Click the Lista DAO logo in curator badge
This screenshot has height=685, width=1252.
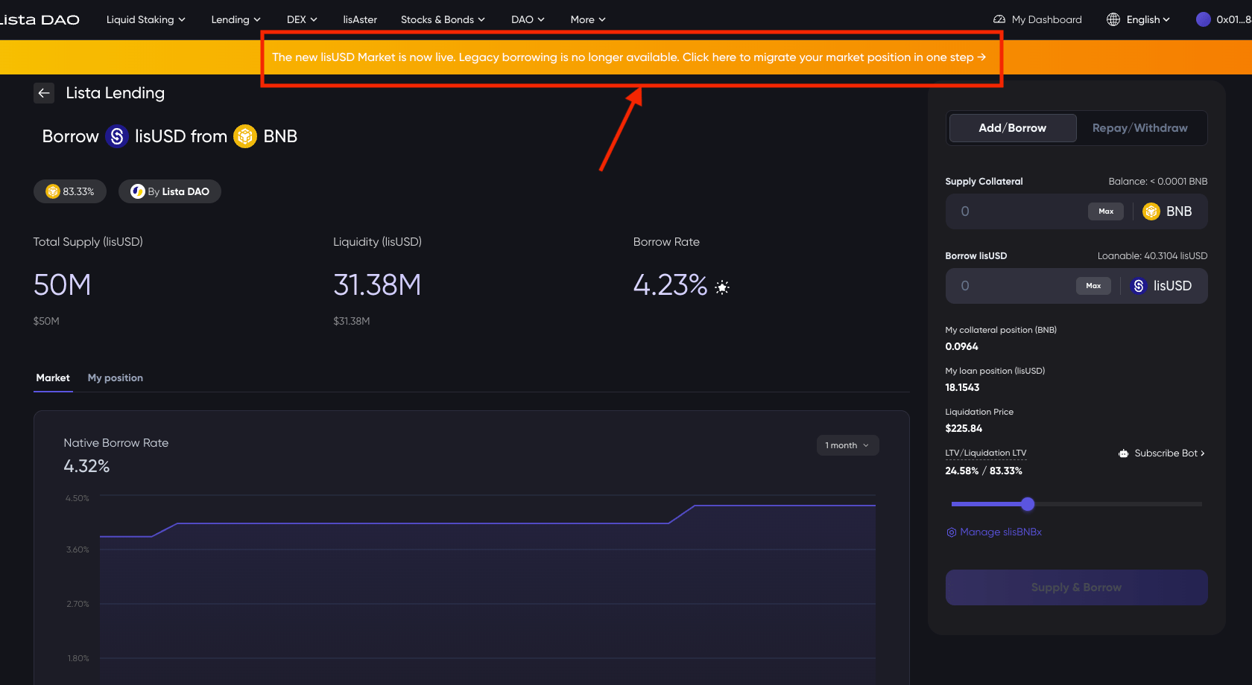(137, 191)
